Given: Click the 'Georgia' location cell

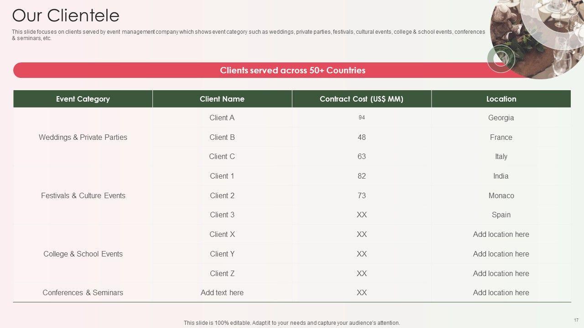Looking at the screenshot, I should (501, 118).
